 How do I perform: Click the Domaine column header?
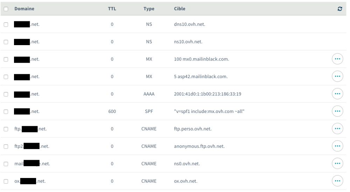pos(24,9)
